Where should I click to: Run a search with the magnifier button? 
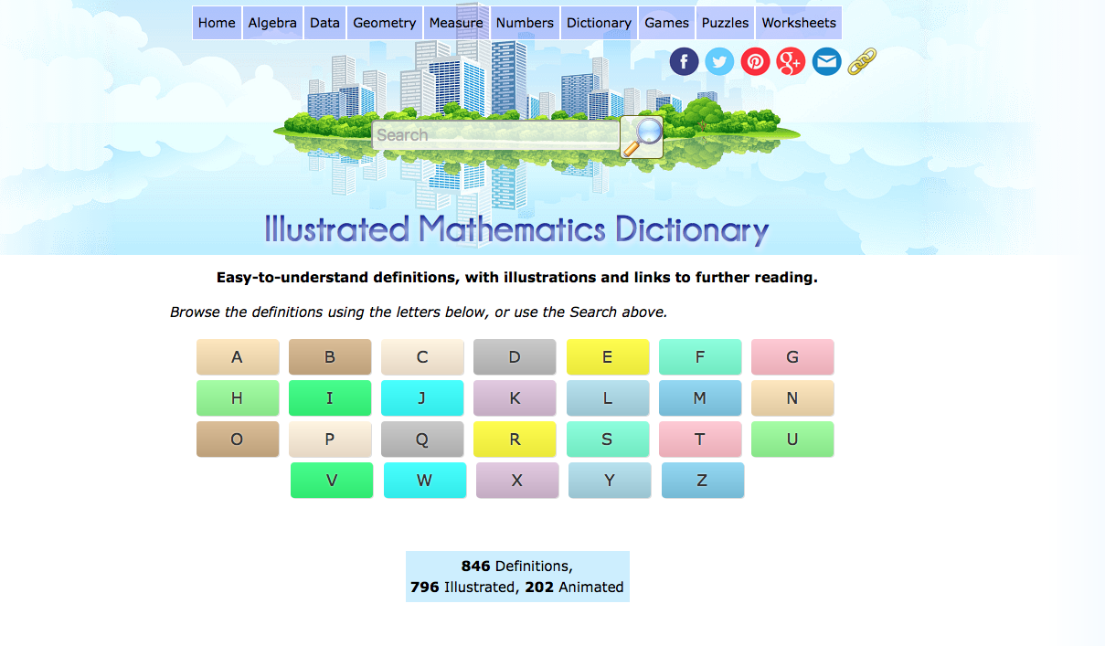pyautogui.click(x=641, y=137)
